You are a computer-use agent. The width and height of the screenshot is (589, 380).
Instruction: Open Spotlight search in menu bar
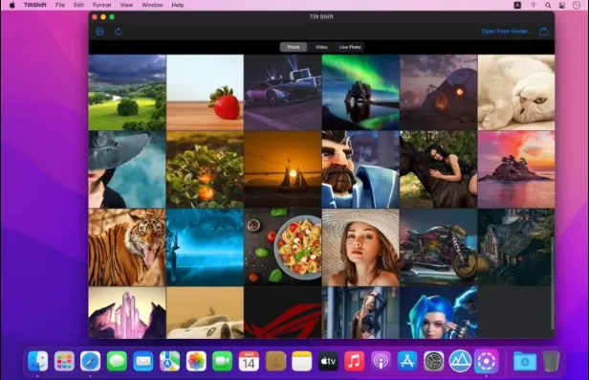coord(548,5)
